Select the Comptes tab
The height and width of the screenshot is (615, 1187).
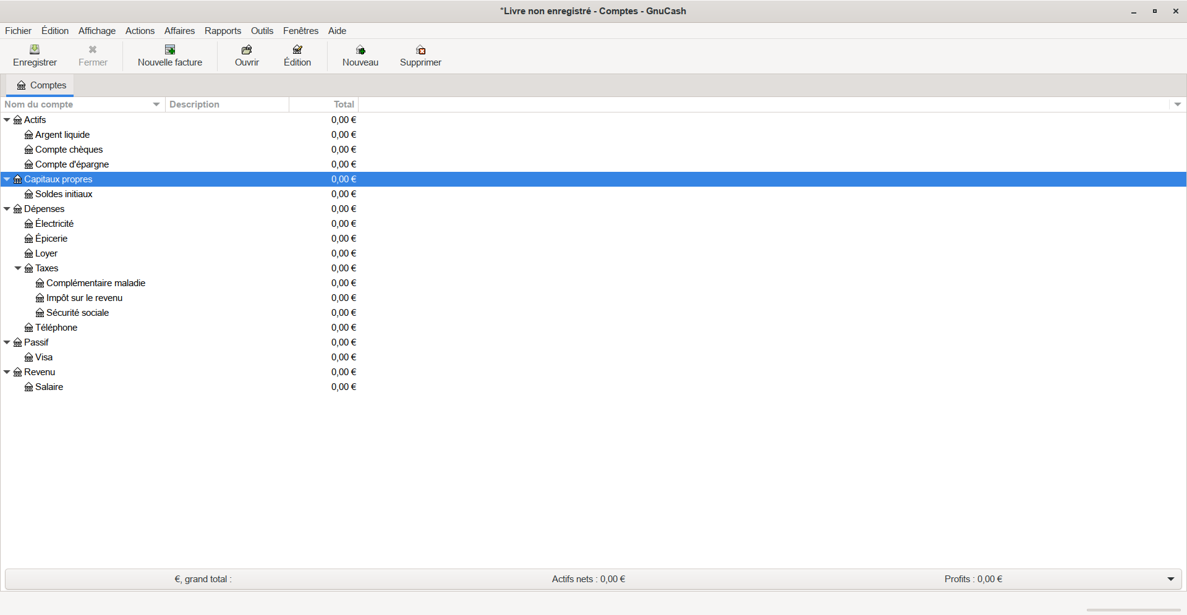(41, 85)
